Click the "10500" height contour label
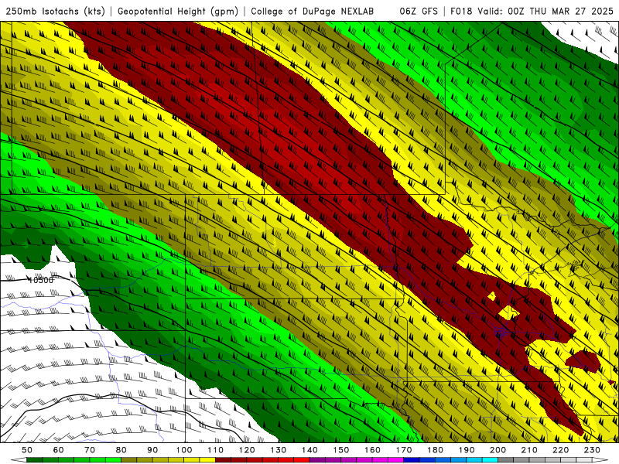Viewport: 619px width, 464px height. pyautogui.click(x=41, y=280)
